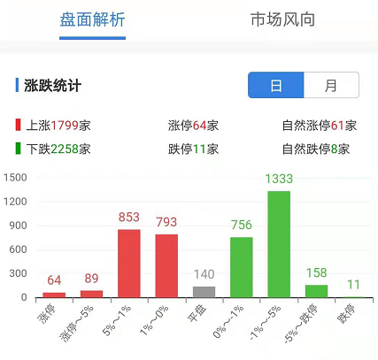Switch to the 市场风向 tab
This screenshot has height=360, width=378.
(x=282, y=20)
